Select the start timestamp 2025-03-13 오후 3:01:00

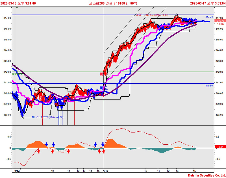[18, 3]
